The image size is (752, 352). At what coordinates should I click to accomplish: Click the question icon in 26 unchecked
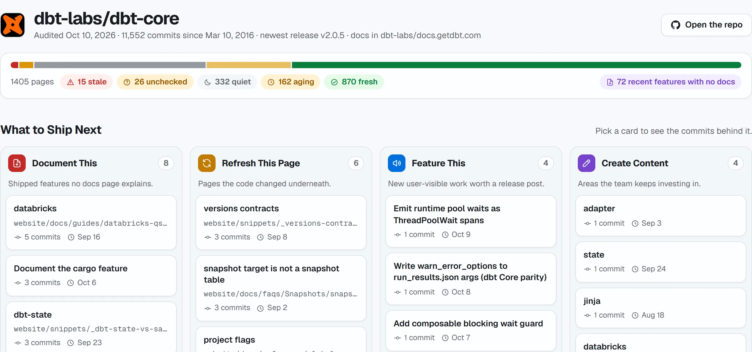(127, 82)
